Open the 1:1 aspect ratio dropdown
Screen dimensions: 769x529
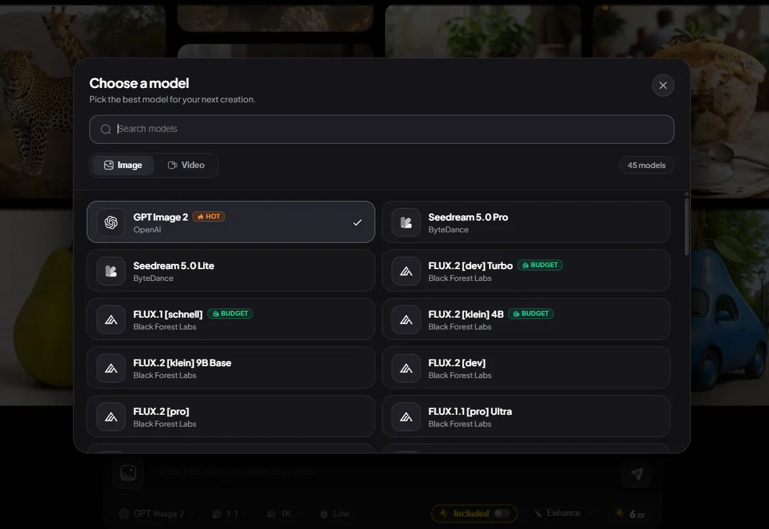pyautogui.click(x=231, y=513)
